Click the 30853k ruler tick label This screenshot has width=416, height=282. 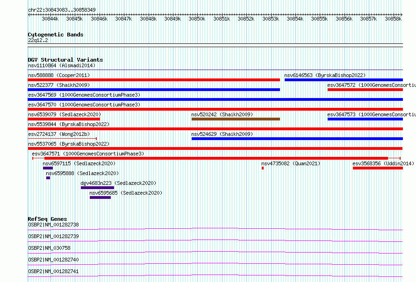click(270, 19)
